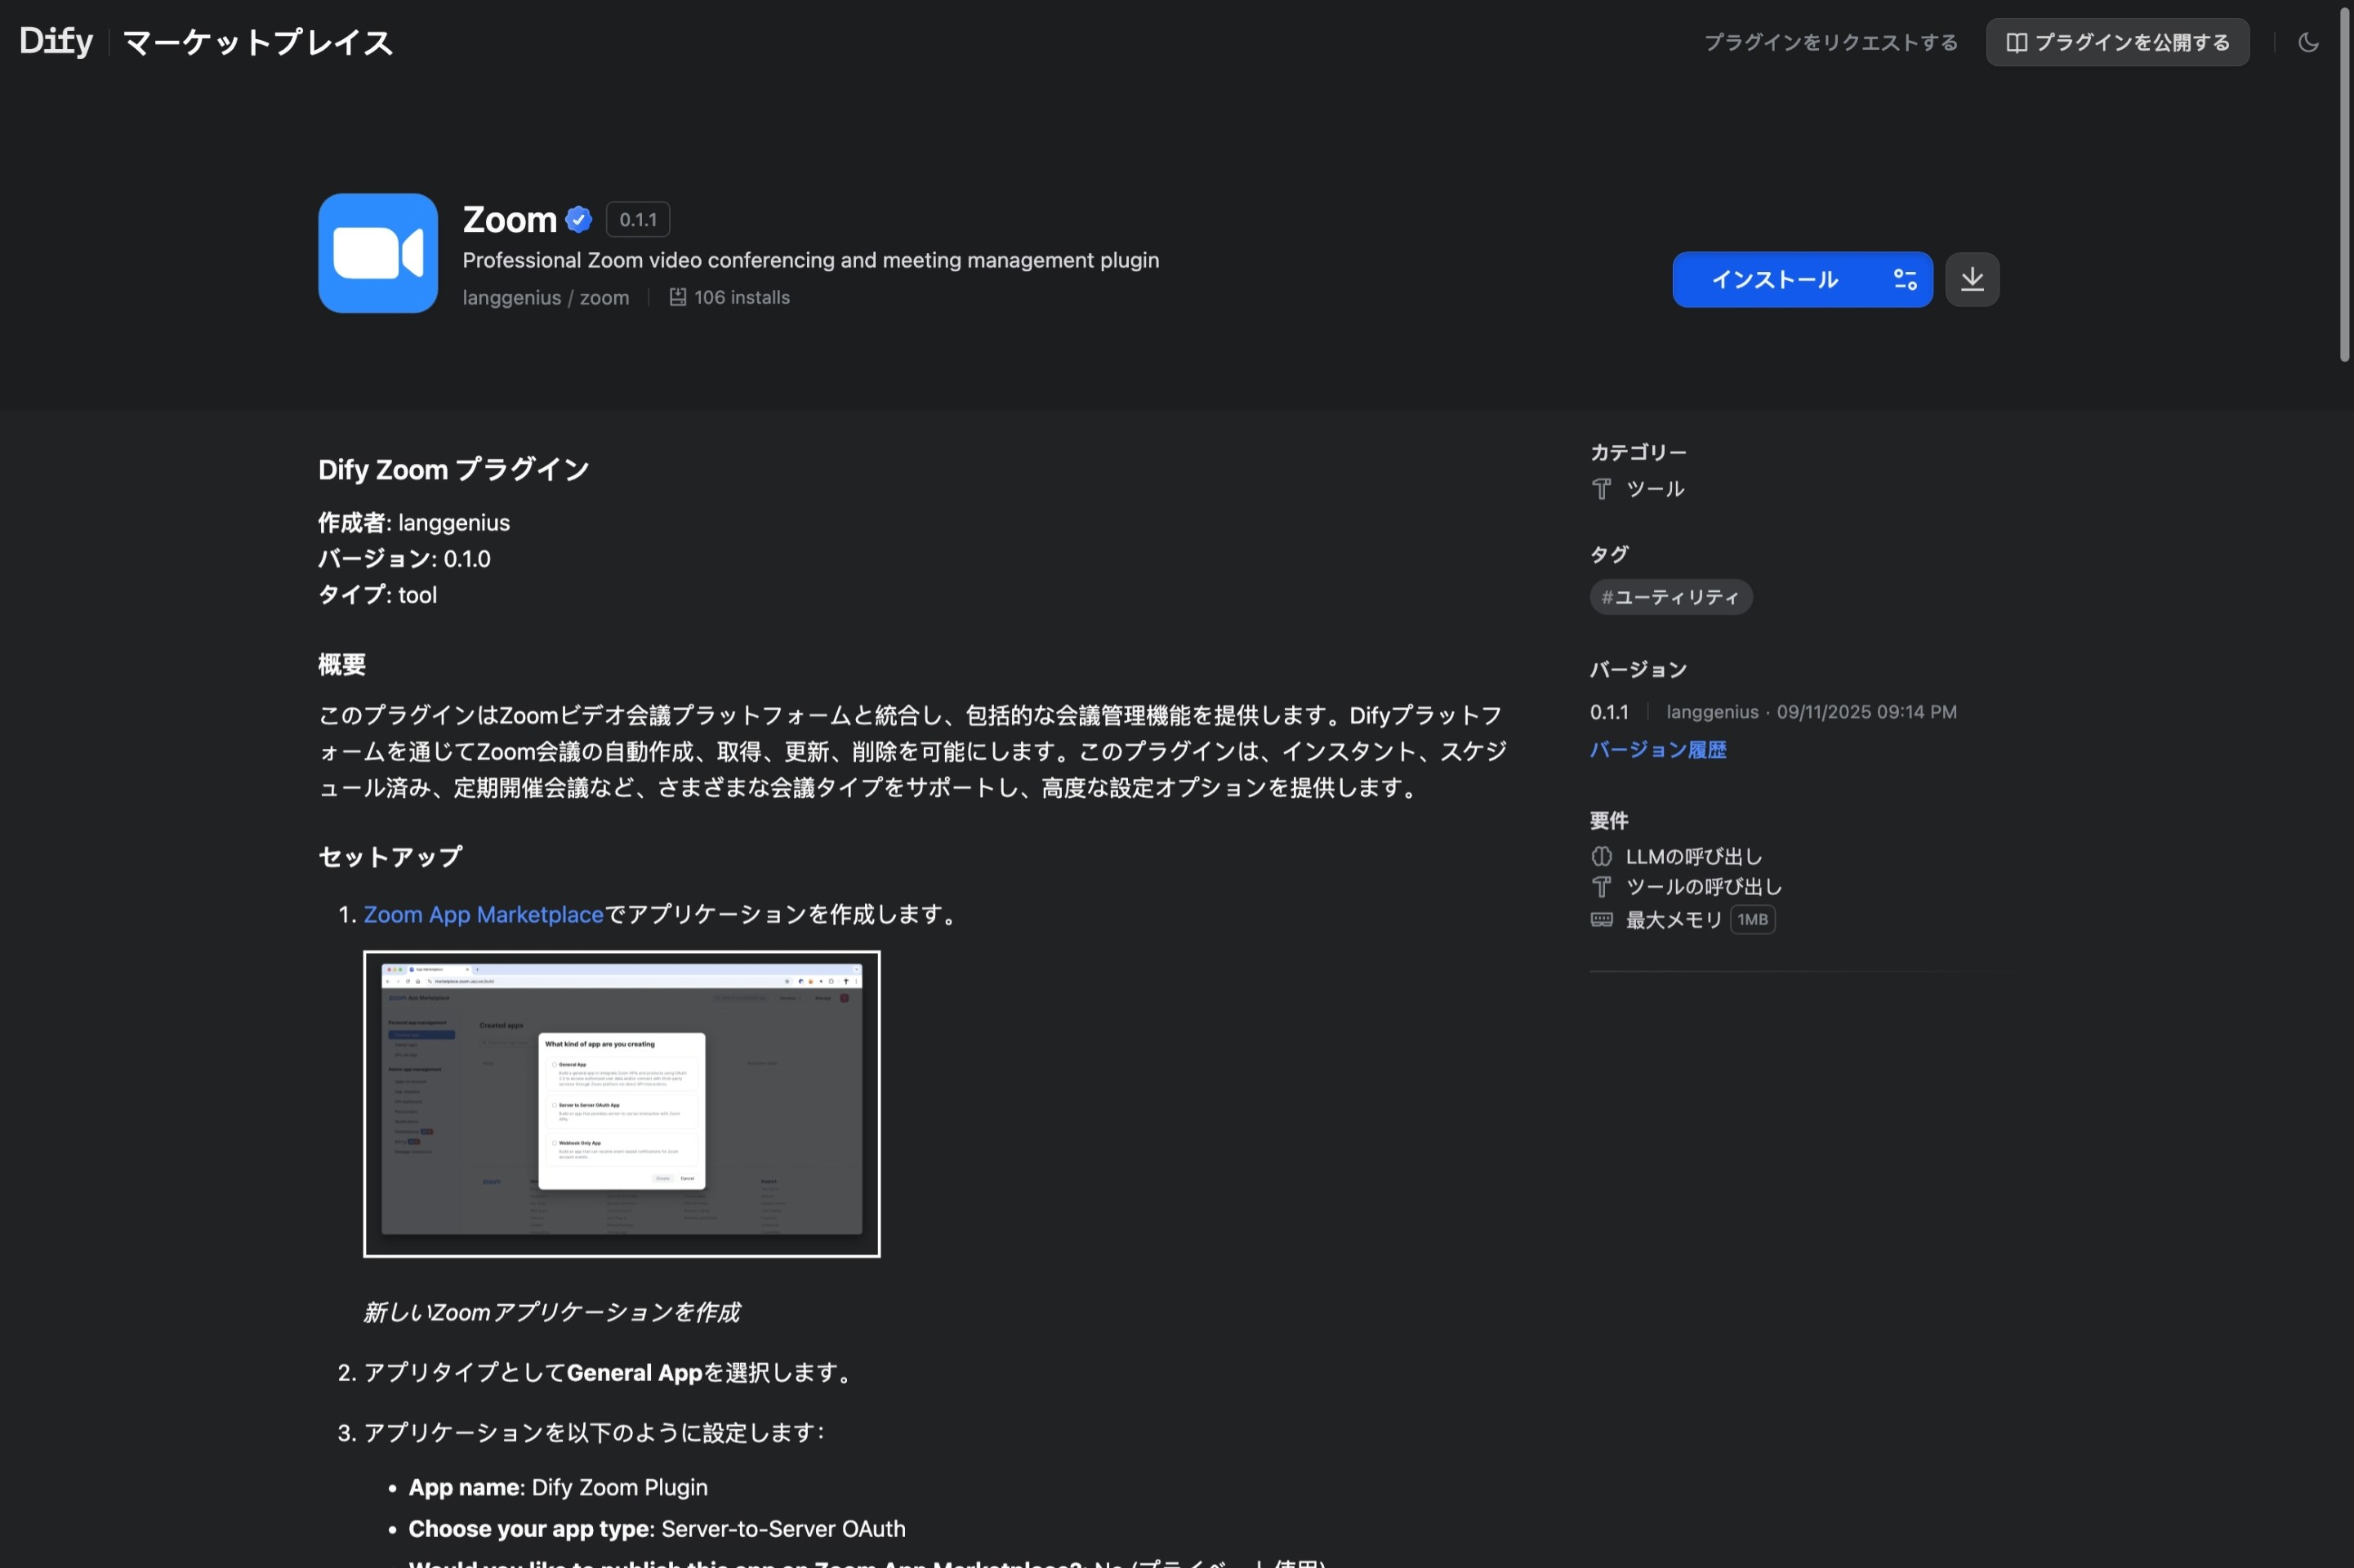Click the マーケットプレイス header title

[x=257, y=42]
